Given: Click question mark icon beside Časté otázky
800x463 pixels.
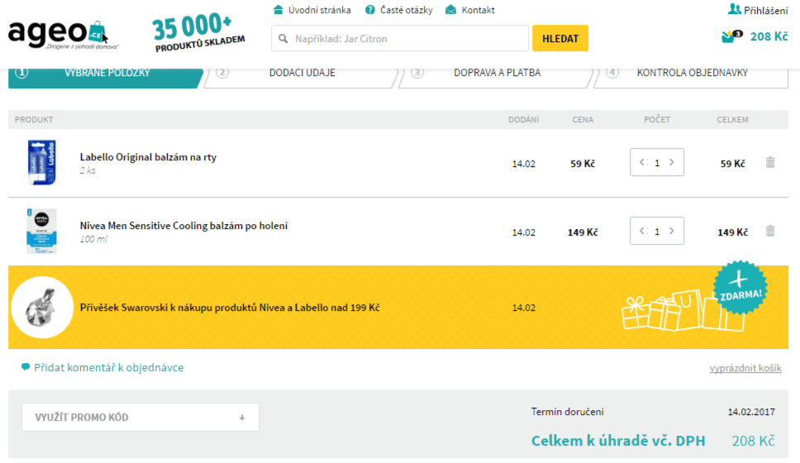Looking at the screenshot, I should [370, 10].
